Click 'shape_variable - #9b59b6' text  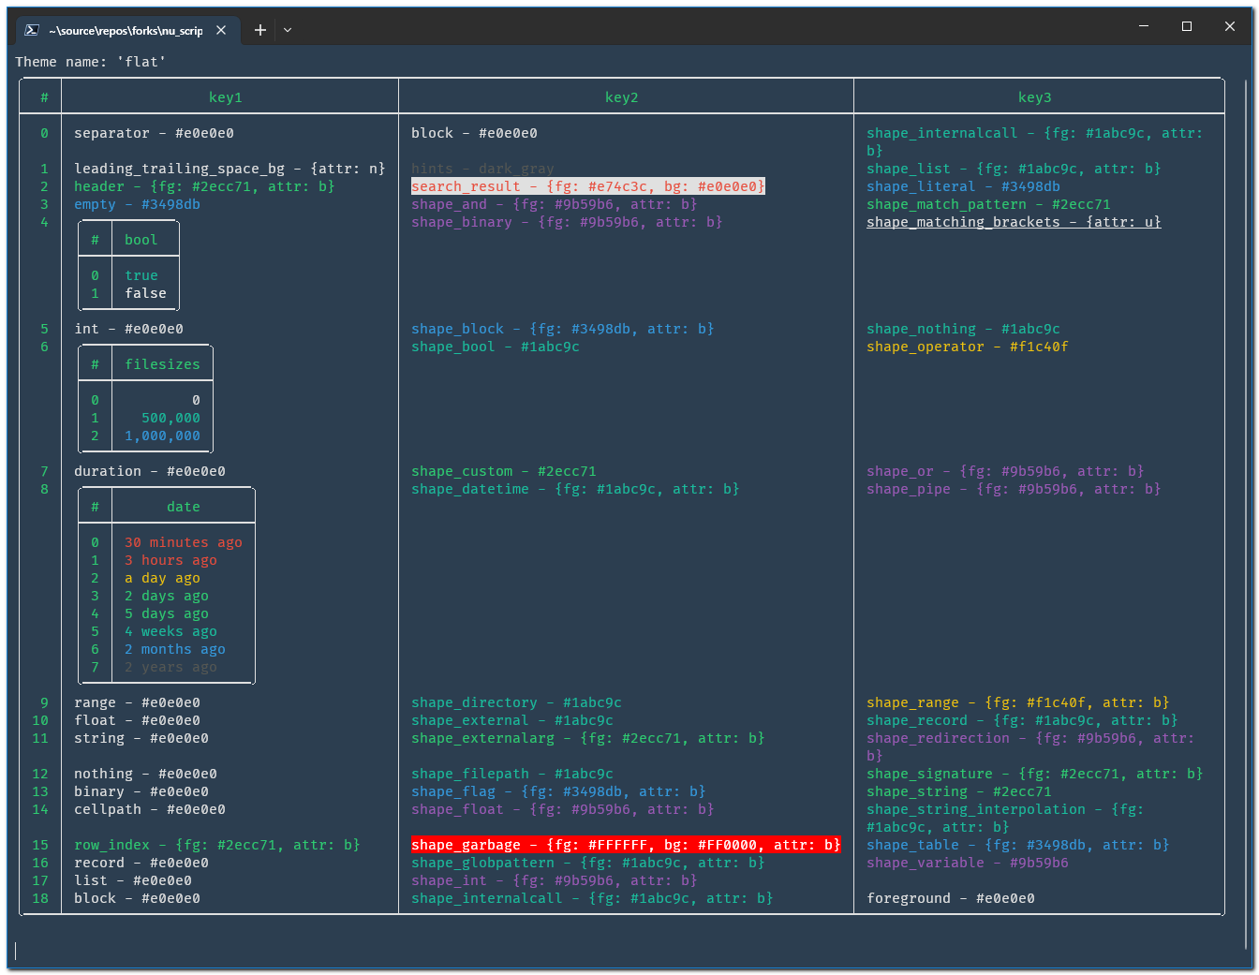click(x=968, y=863)
